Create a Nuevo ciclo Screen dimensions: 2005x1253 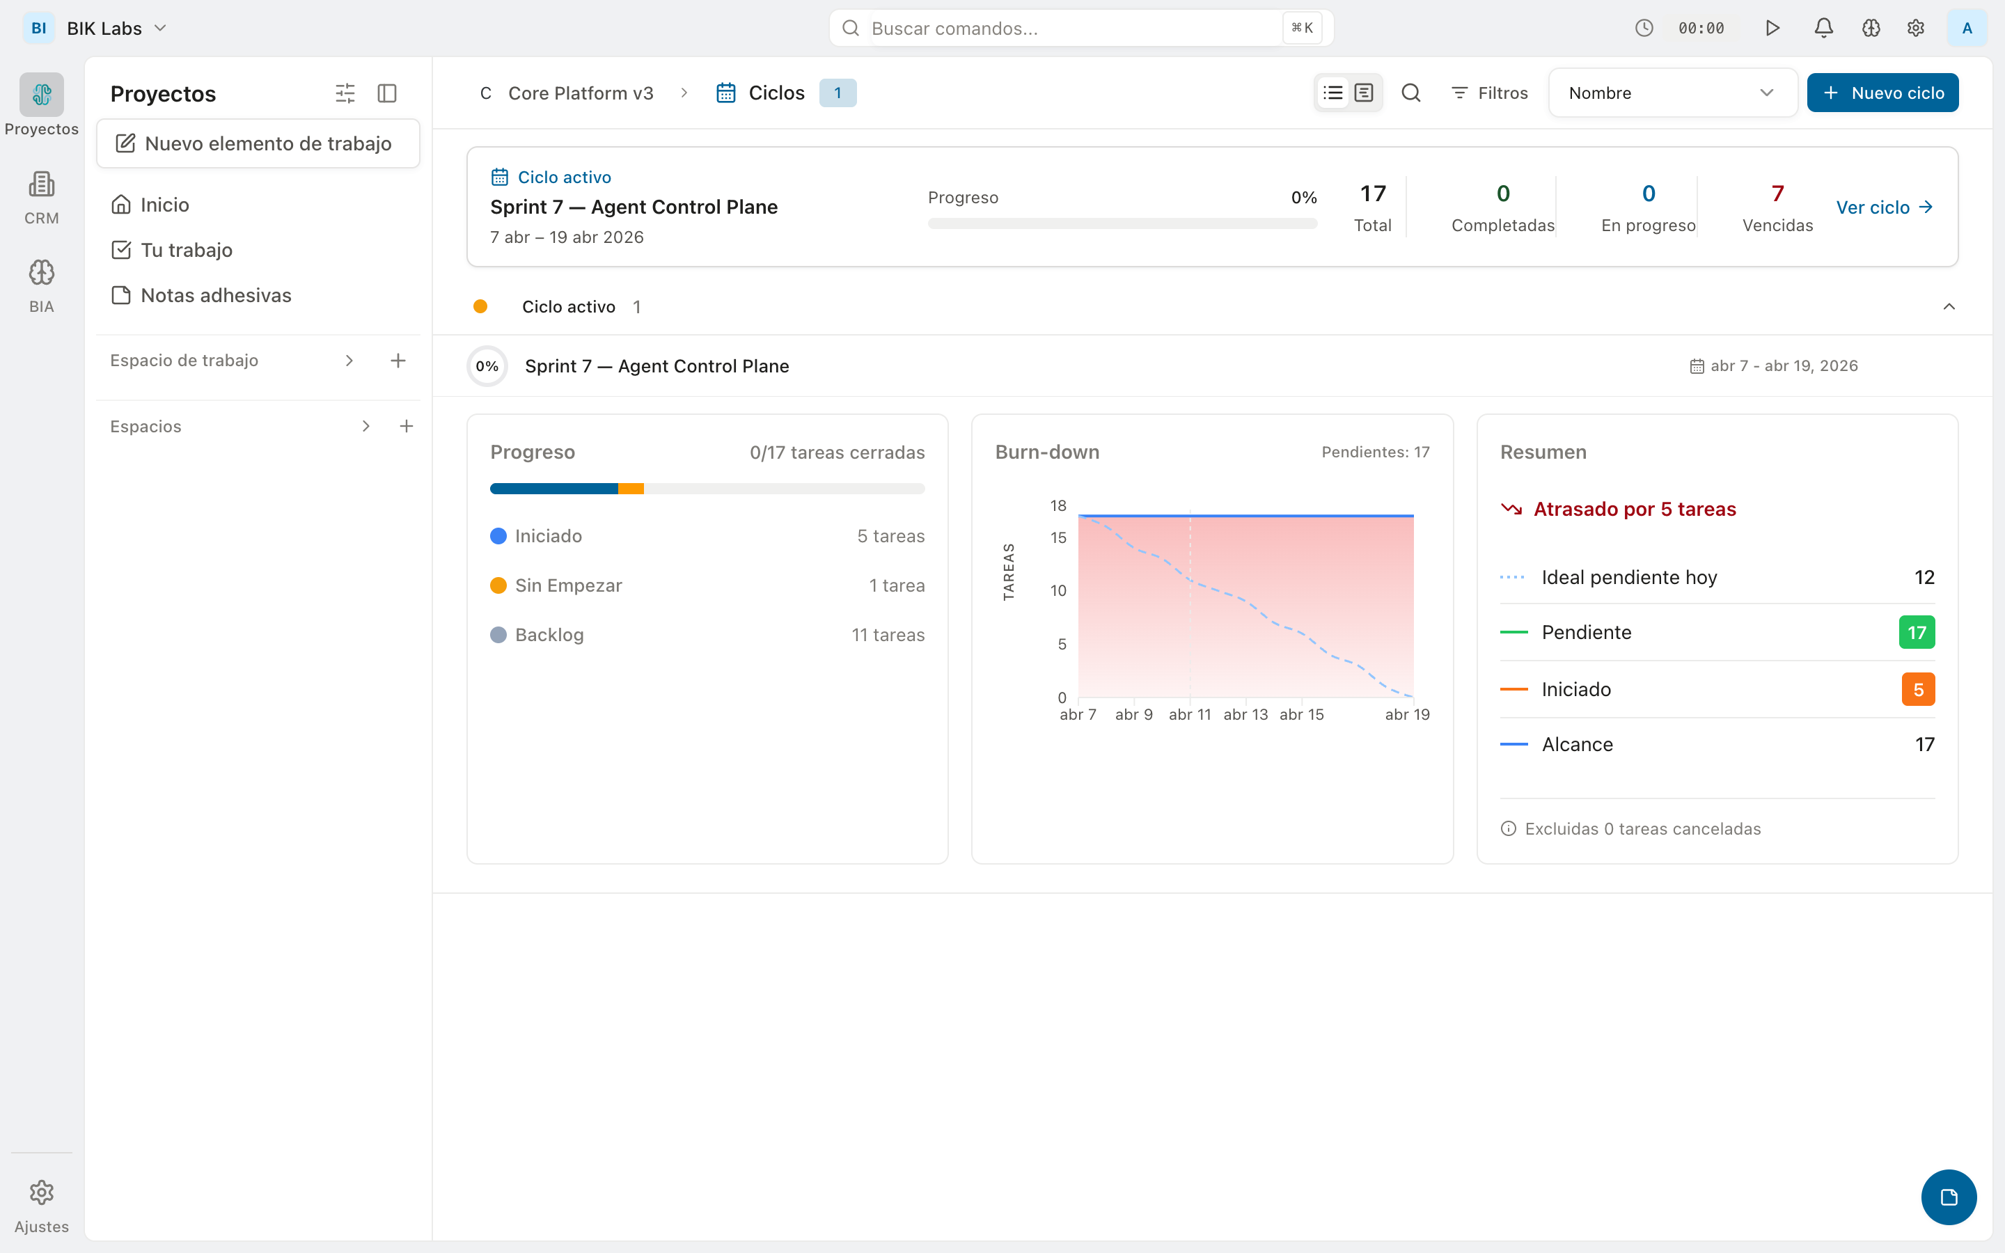1882,92
